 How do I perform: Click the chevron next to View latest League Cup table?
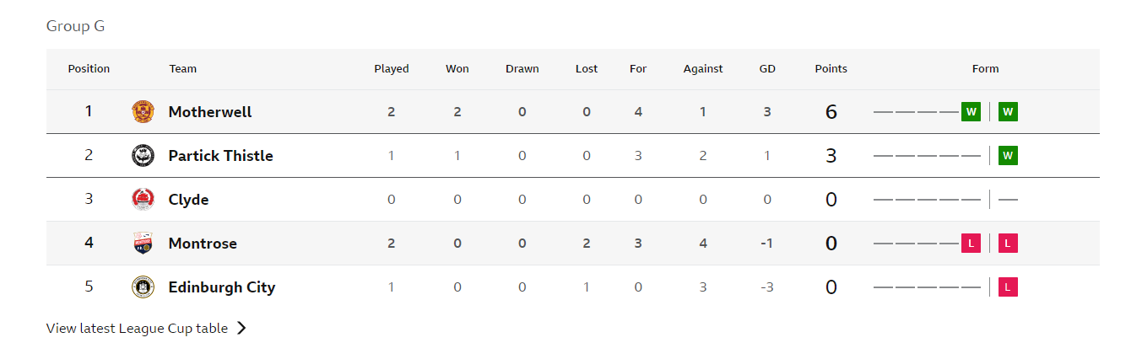[241, 328]
